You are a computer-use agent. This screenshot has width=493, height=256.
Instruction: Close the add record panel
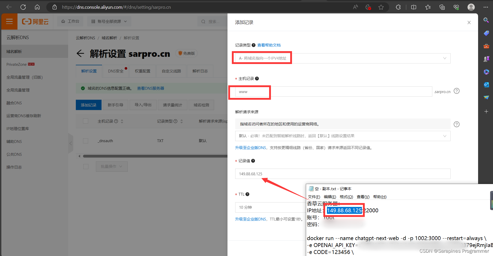pyautogui.click(x=469, y=23)
